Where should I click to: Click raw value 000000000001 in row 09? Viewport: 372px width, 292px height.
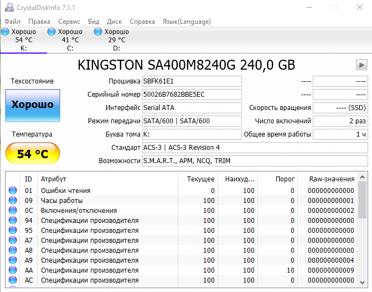pos(331,201)
